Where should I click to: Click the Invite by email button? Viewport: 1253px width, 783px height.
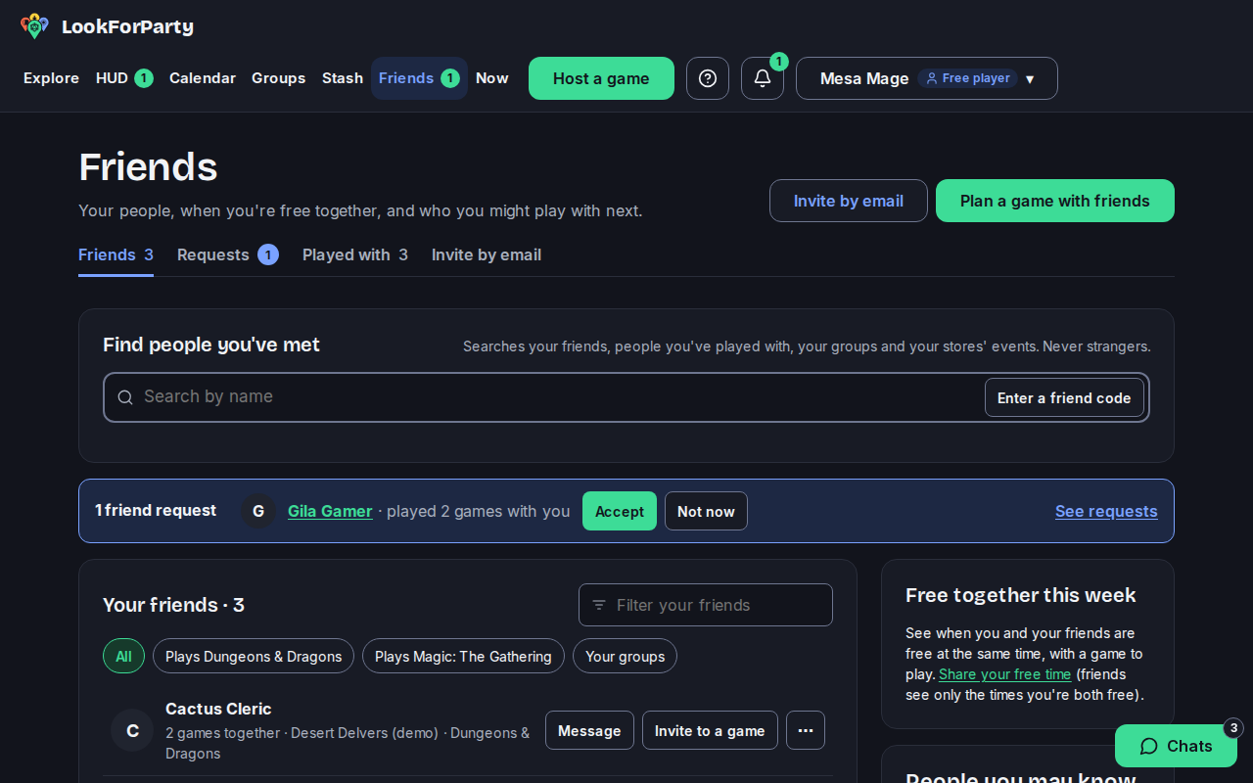pos(849,201)
